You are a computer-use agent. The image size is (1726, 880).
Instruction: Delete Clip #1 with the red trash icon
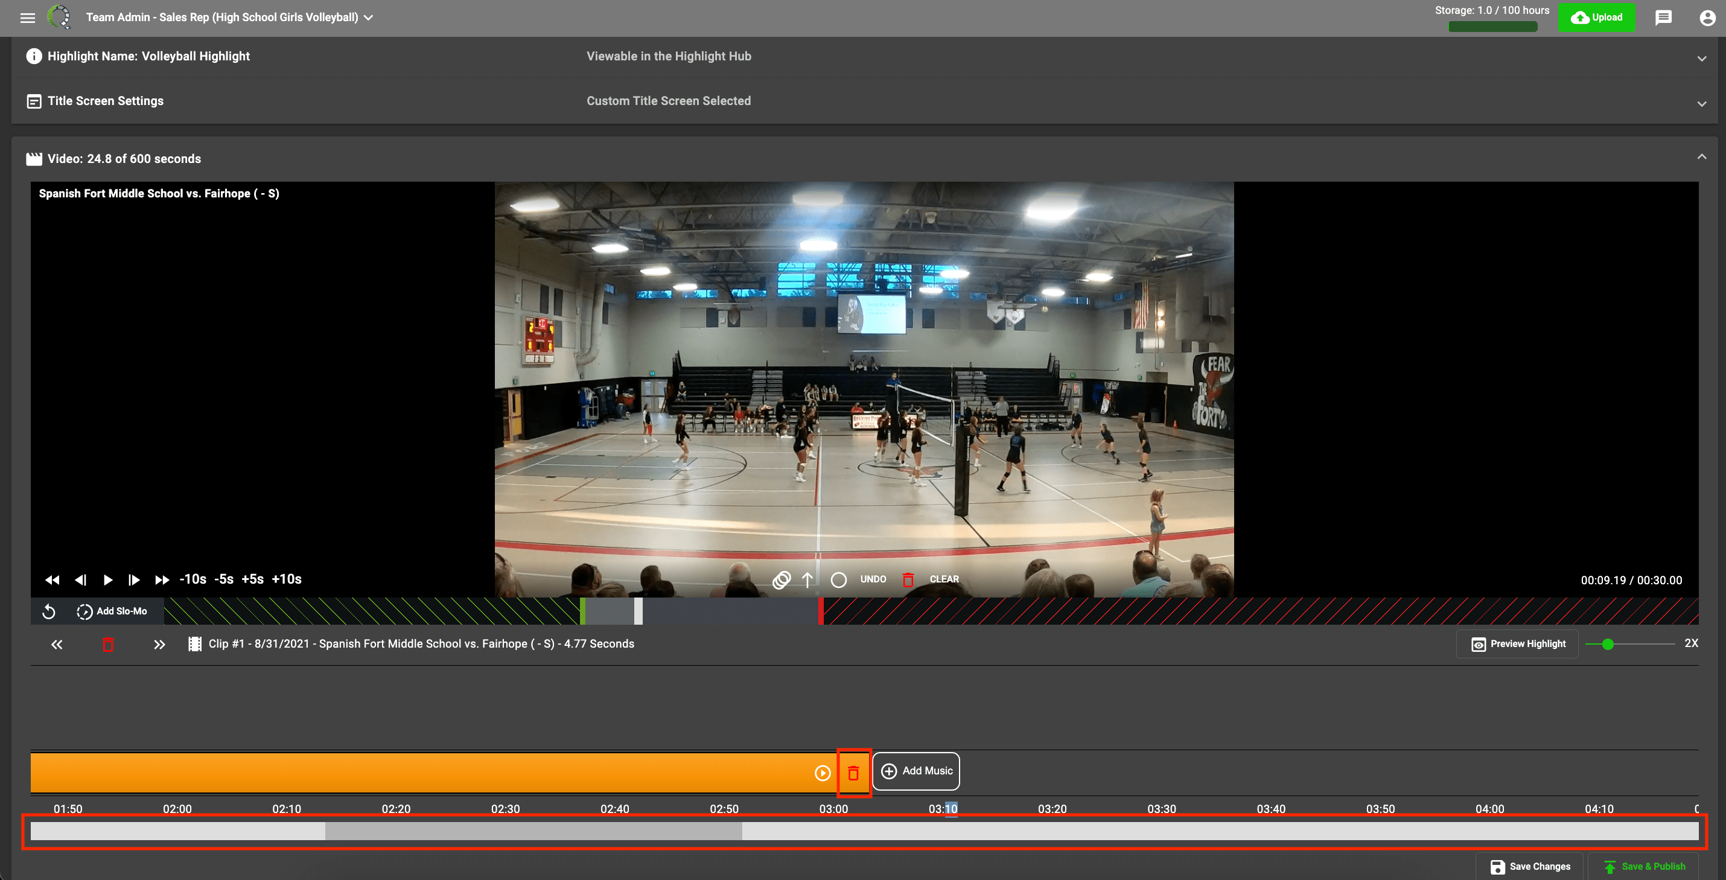coord(108,644)
